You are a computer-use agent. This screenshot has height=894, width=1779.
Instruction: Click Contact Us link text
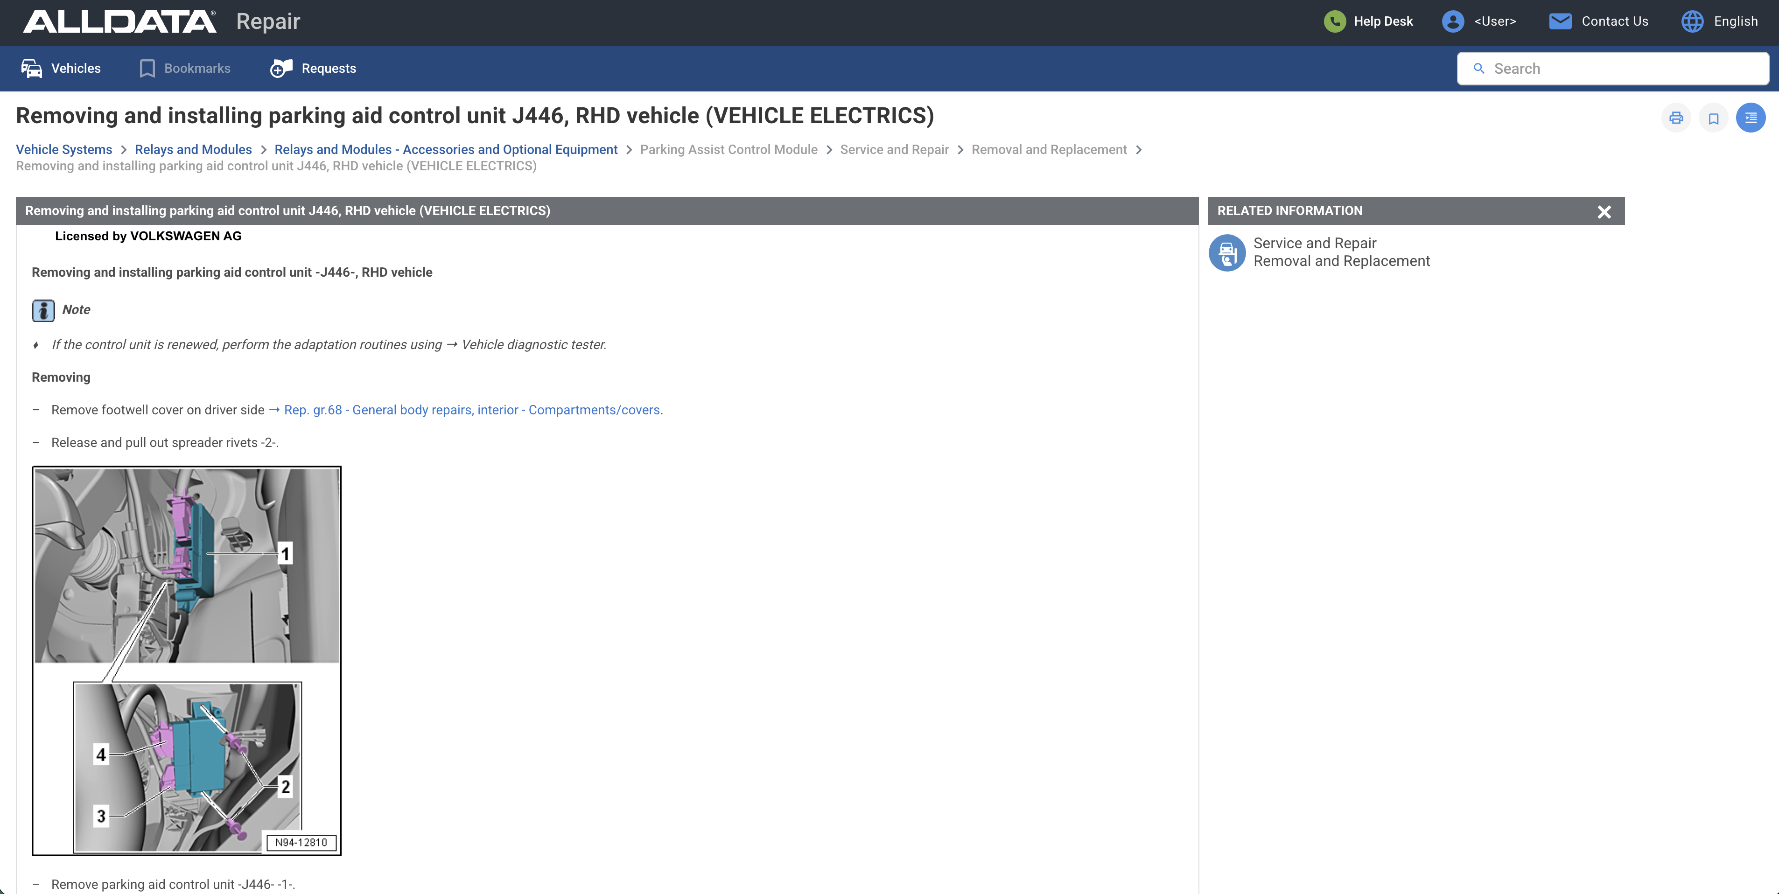(1615, 21)
